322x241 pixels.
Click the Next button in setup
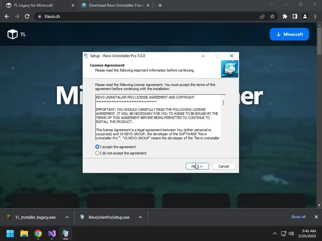[197, 166]
